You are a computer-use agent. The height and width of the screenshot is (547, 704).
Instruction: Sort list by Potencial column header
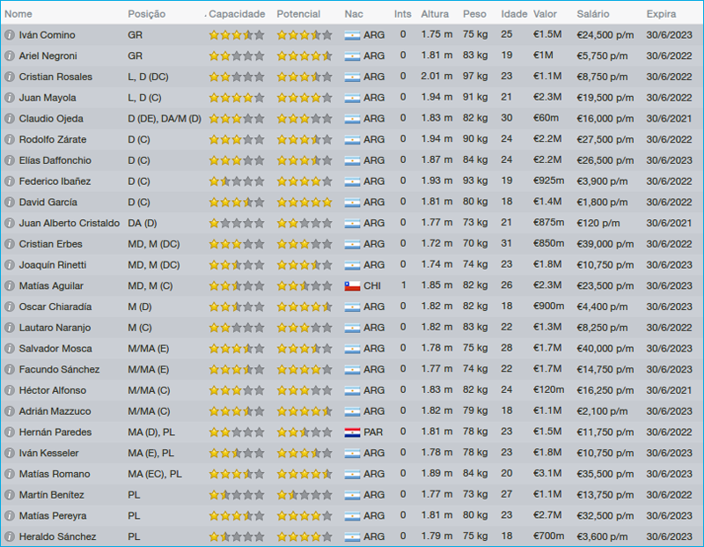pyautogui.click(x=298, y=15)
